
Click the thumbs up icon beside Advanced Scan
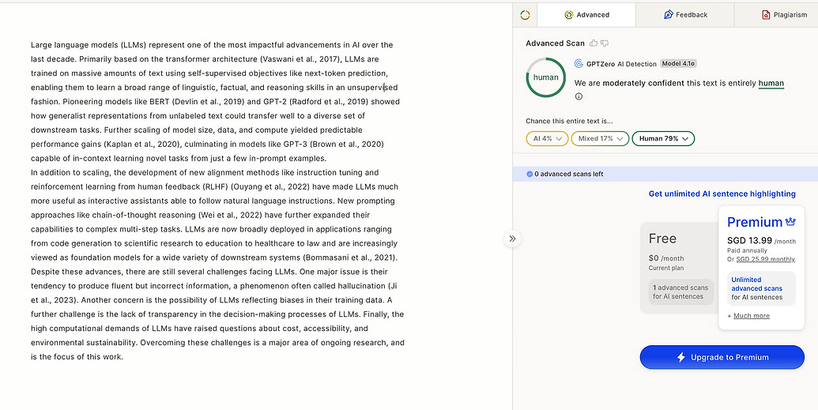[x=594, y=43]
